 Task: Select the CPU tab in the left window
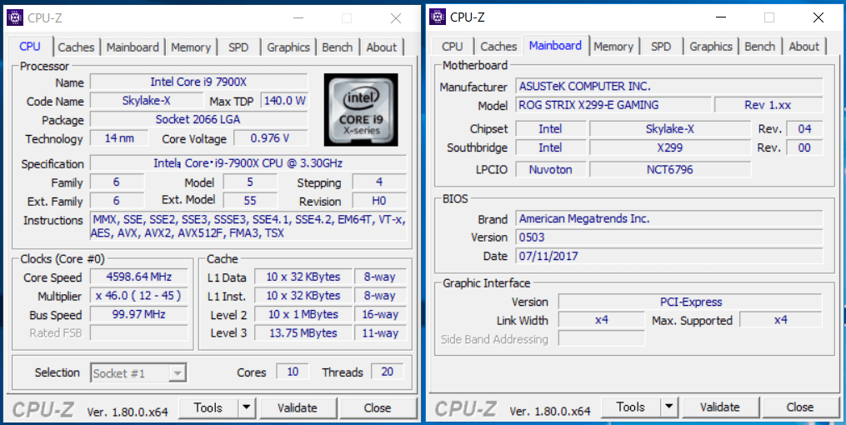[30, 47]
